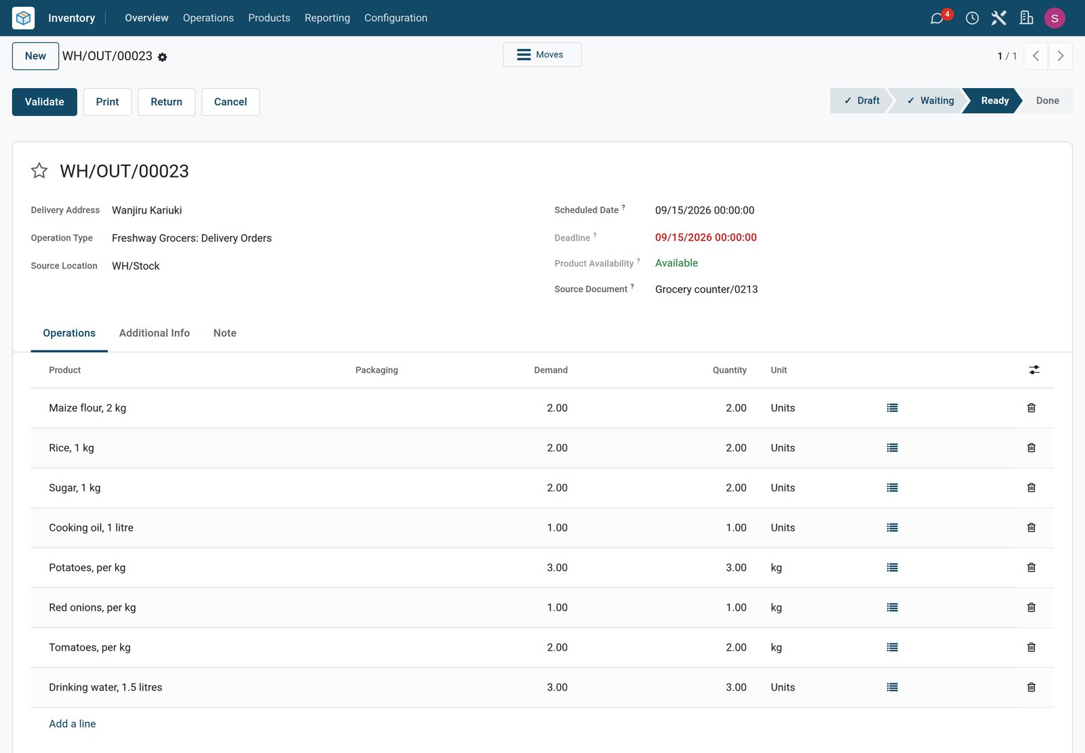Open the company switcher building icon
1085x753 pixels.
click(1027, 18)
